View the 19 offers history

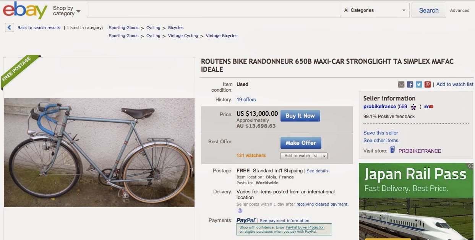pos(246,100)
